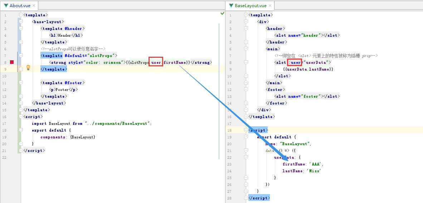Fold the <main> block in BaseLayout.vue
Image resolution: width=423 pixels, height=203 pixels.
pyautogui.click(x=246, y=49)
